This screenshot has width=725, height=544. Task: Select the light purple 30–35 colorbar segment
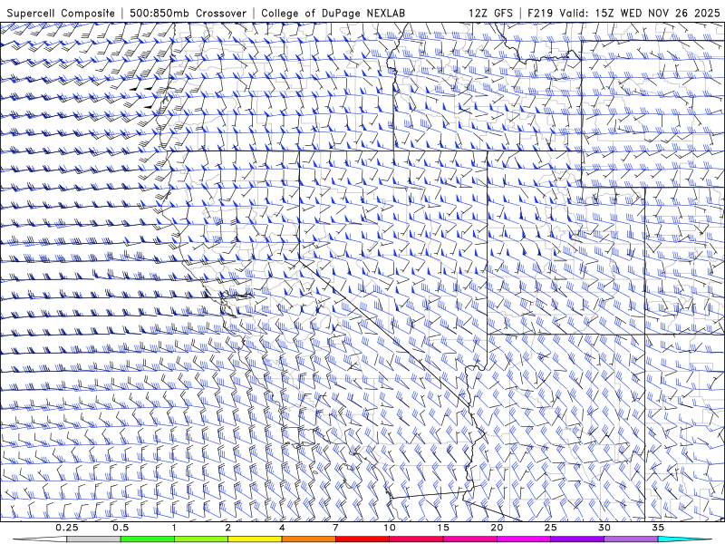point(631,539)
